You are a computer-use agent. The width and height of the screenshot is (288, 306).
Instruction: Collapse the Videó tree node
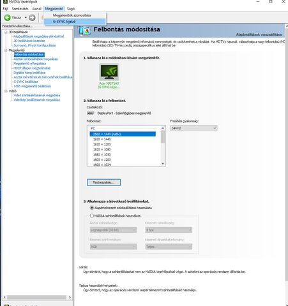[6, 91]
